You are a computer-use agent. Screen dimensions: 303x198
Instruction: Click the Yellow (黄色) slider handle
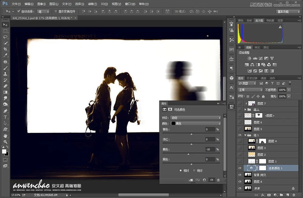188,154
